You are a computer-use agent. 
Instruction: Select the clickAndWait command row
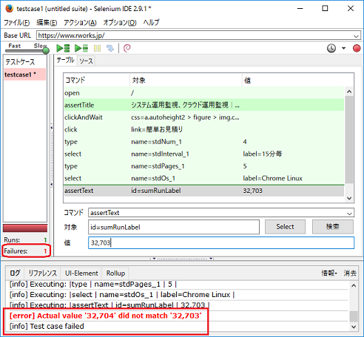click(203, 118)
